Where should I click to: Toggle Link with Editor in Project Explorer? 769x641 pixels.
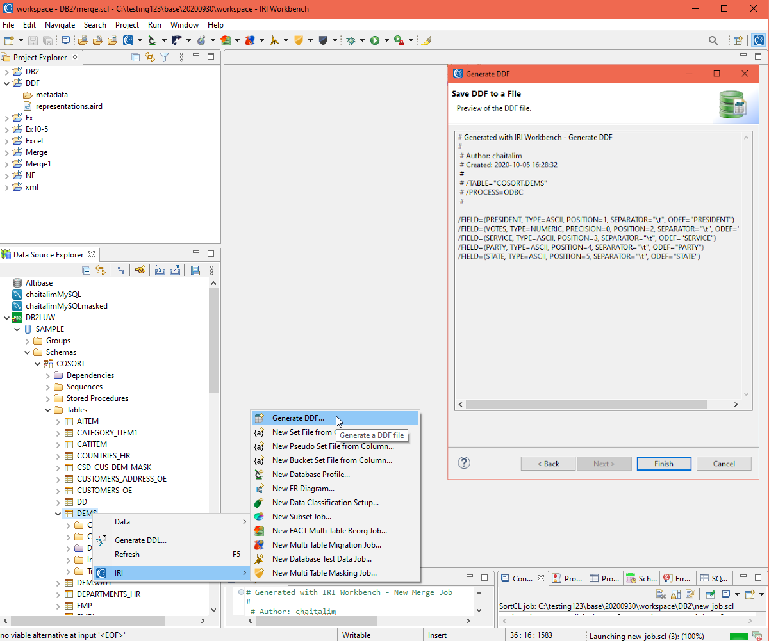coord(150,57)
